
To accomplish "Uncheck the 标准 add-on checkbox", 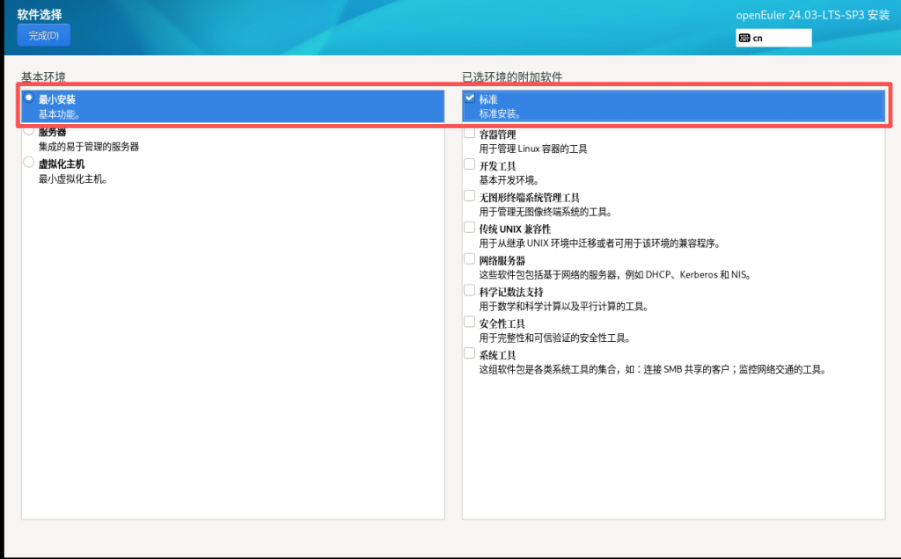I will point(470,98).
